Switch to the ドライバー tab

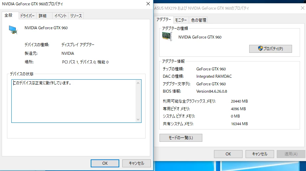coord(27,16)
